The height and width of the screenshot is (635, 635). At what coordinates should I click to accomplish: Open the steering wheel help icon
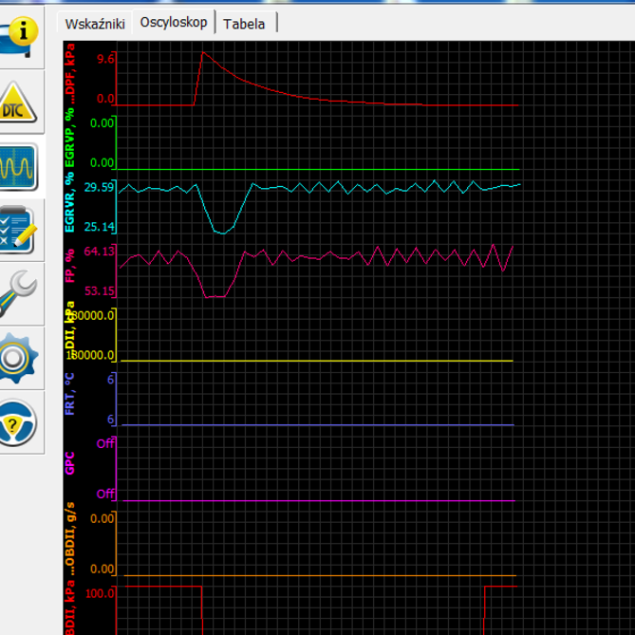coord(17,422)
